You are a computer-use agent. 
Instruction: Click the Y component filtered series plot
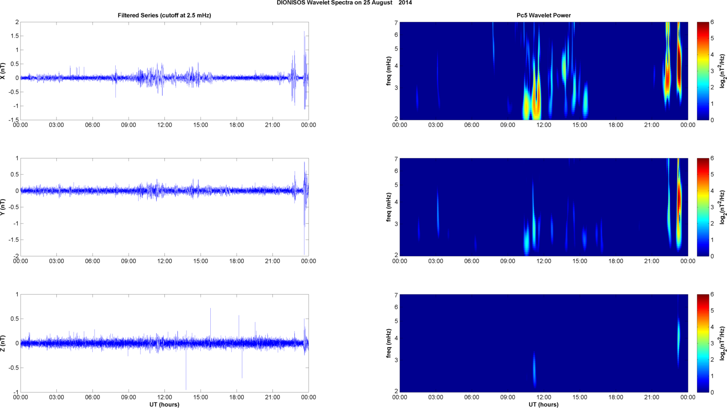[164, 207]
